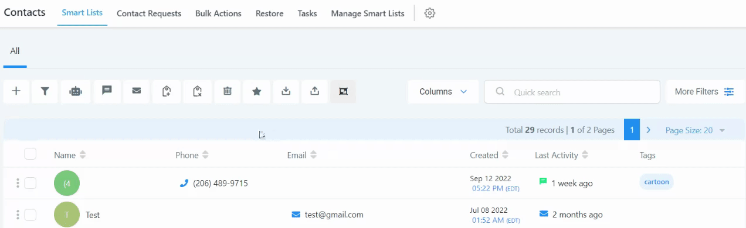This screenshot has width=746, height=228.
Task: Select the Test contact's checkbox
Action: click(30, 215)
